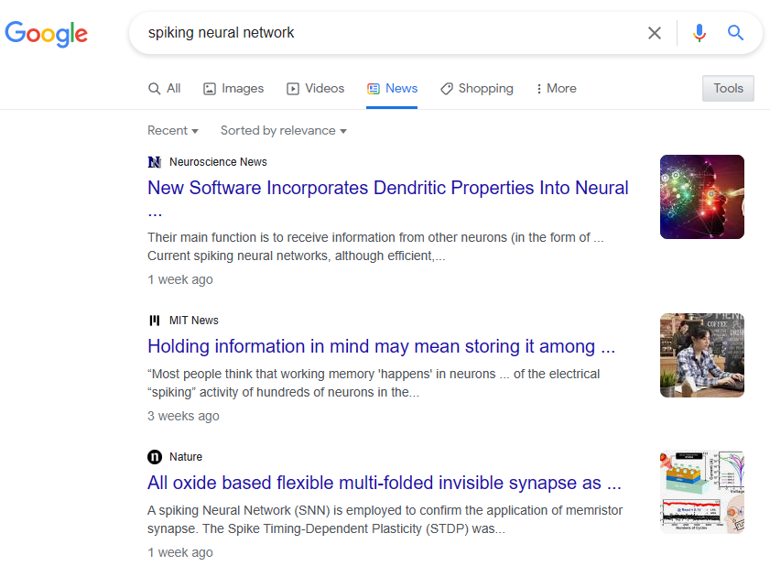The width and height of the screenshot is (770, 566).
Task: Open the brain network thumbnail image
Action: (701, 197)
